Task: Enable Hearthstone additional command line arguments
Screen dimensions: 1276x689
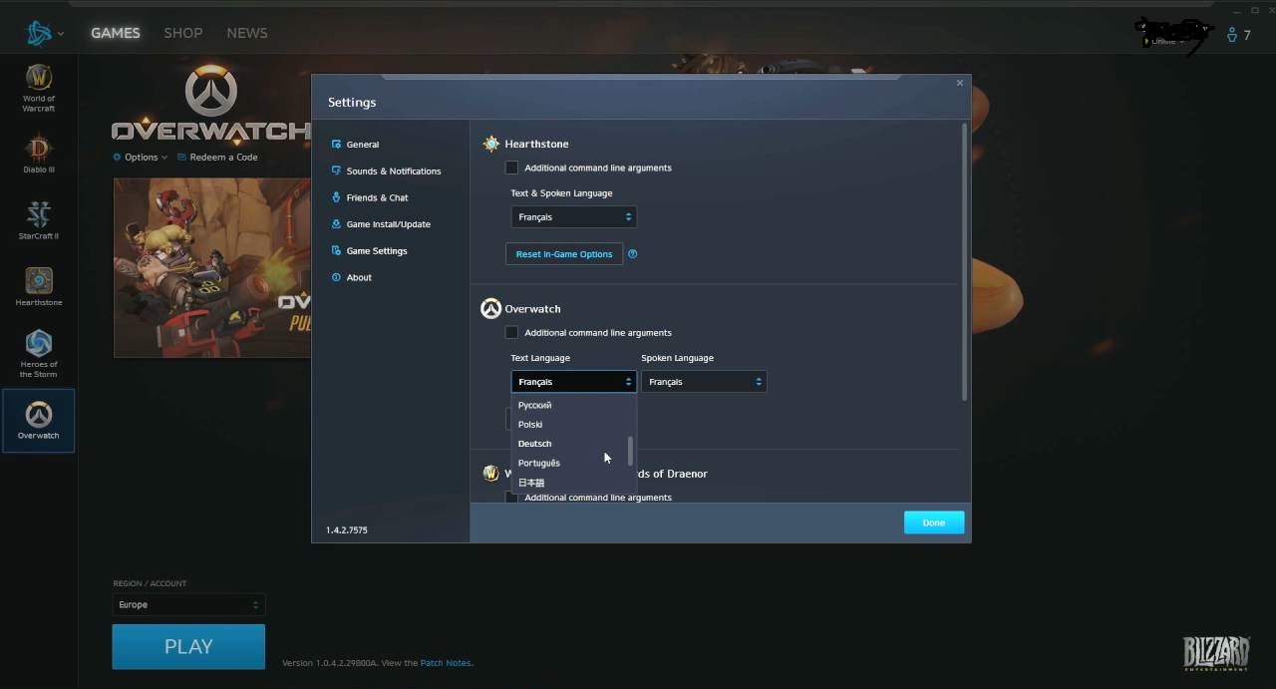Action: [511, 168]
